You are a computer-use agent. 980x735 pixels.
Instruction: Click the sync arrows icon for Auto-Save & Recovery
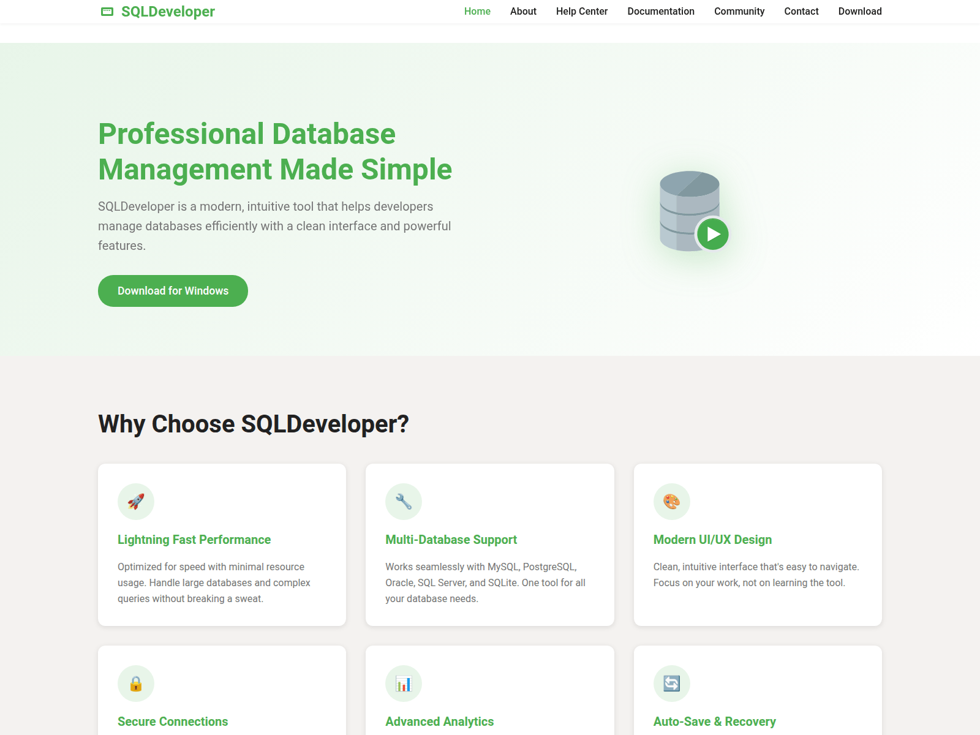pyautogui.click(x=672, y=684)
